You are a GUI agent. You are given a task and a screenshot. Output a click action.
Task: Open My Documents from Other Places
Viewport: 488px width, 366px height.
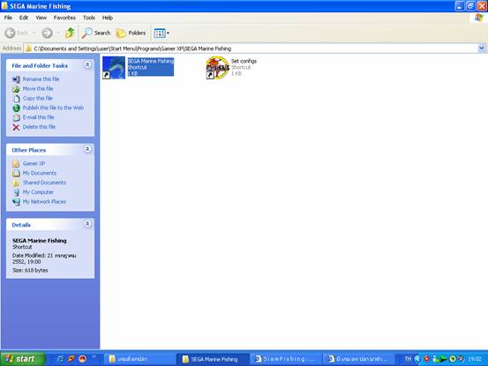39,173
